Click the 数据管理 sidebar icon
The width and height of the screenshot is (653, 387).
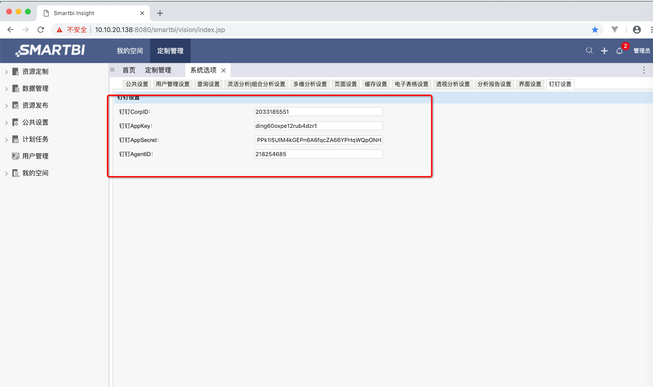coord(15,89)
